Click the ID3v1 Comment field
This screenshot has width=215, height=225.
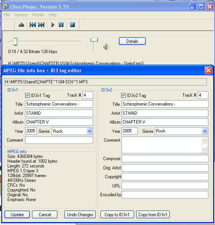[59, 140]
